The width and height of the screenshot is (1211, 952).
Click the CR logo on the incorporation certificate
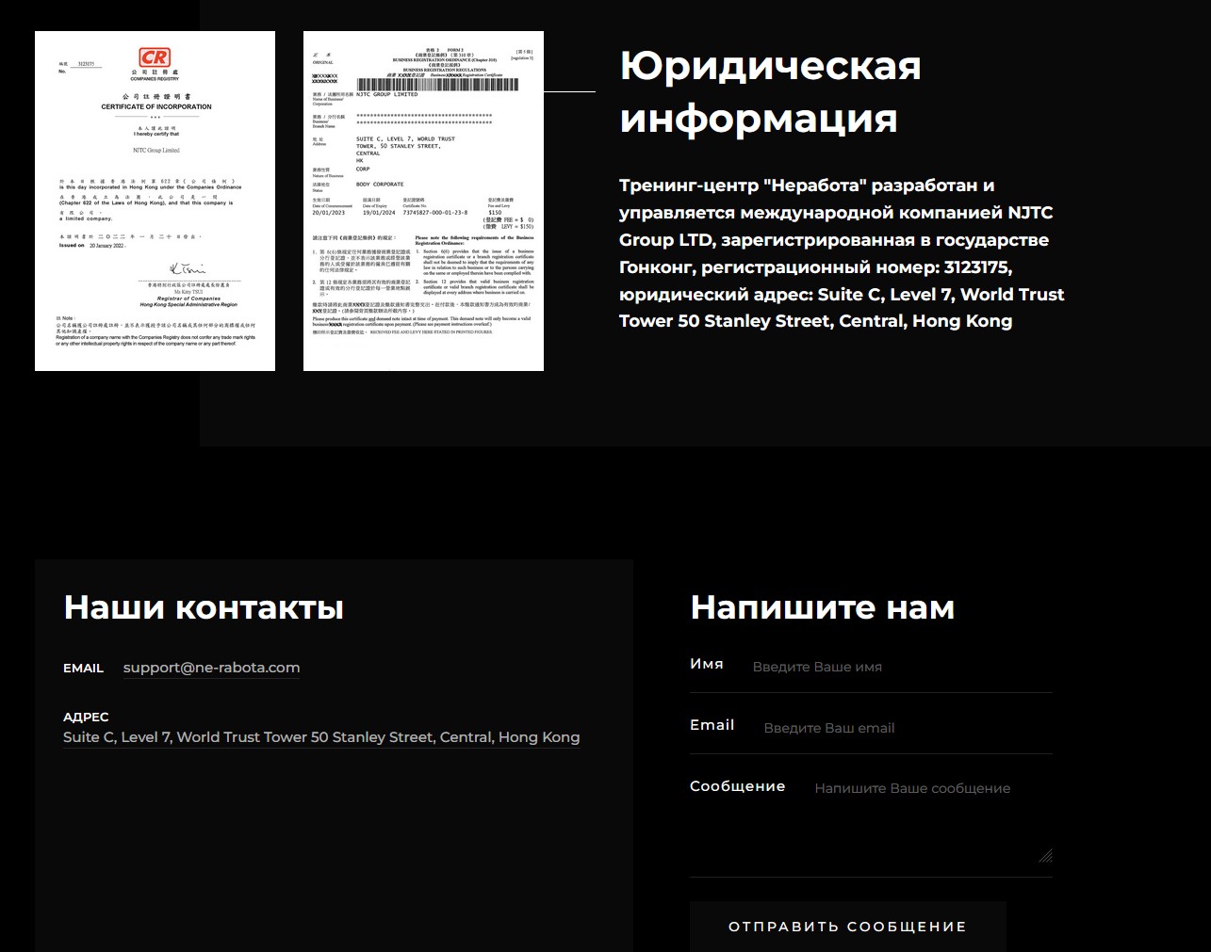point(154,56)
